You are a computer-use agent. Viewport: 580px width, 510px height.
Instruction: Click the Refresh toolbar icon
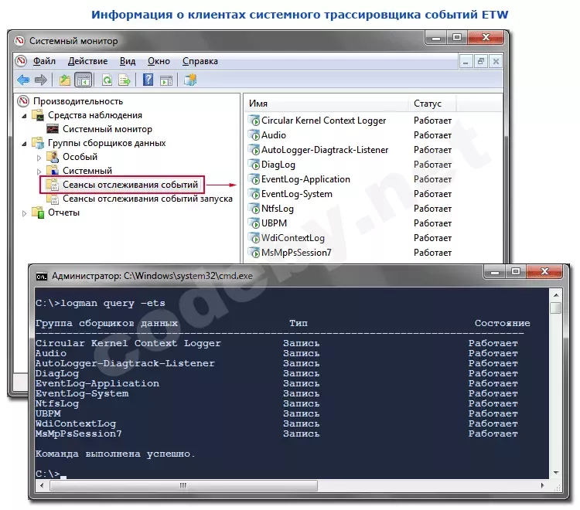(107, 80)
